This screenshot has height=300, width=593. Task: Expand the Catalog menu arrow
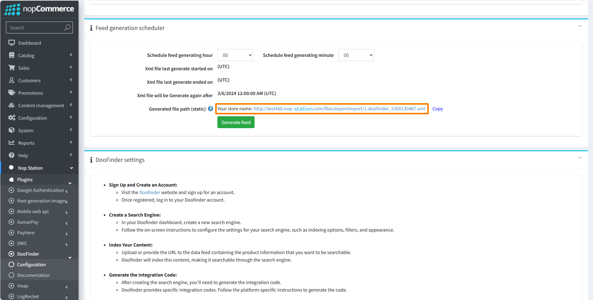pyautogui.click(x=71, y=55)
